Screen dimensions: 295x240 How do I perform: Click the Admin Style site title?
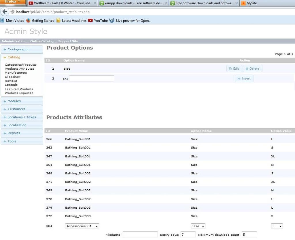[26, 31]
